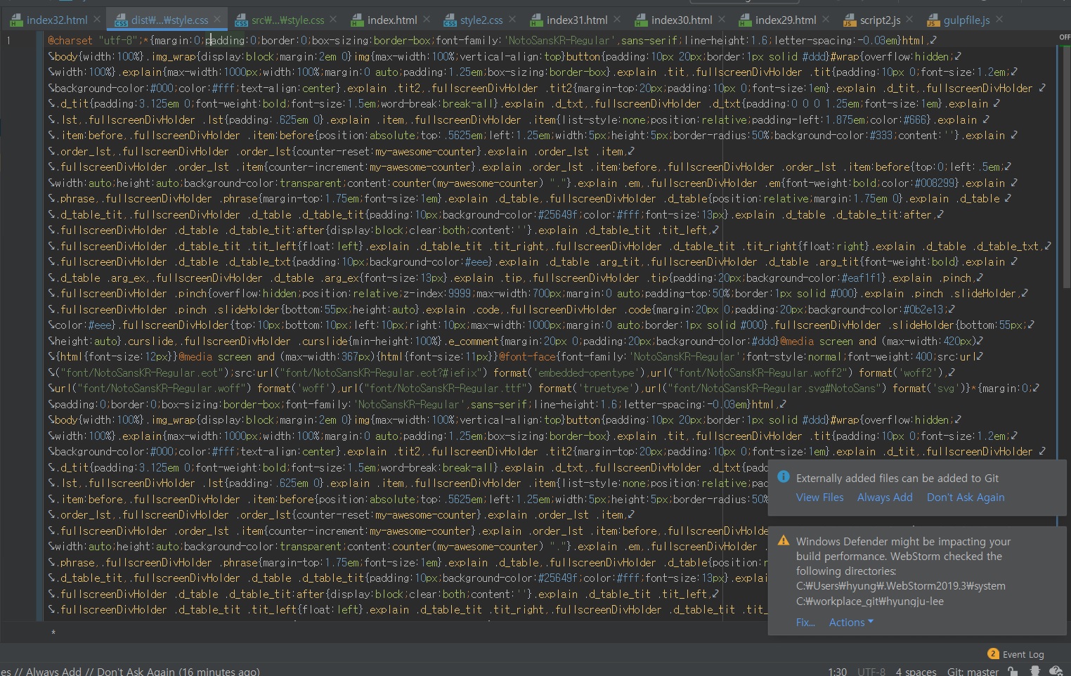Click the View Files link

pyautogui.click(x=819, y=497)
